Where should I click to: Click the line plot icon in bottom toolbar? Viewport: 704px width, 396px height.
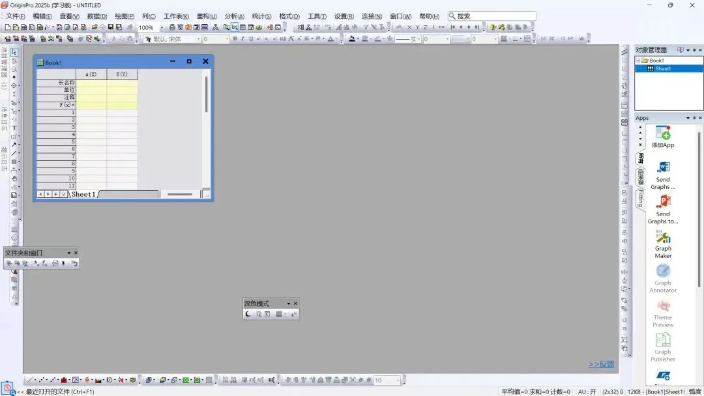(x=30, y=380)
